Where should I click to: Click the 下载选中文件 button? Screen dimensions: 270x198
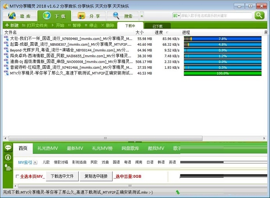(62, 176)
